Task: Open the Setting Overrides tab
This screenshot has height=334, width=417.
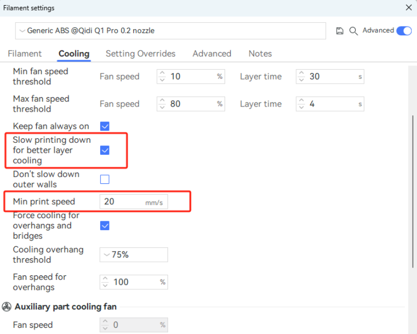Action: point(141,54)
